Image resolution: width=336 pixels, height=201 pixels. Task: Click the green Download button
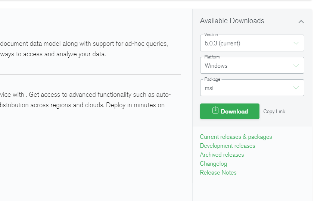pos(230,111)
